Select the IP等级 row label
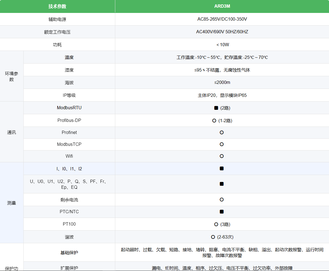 tap(69, 95)
